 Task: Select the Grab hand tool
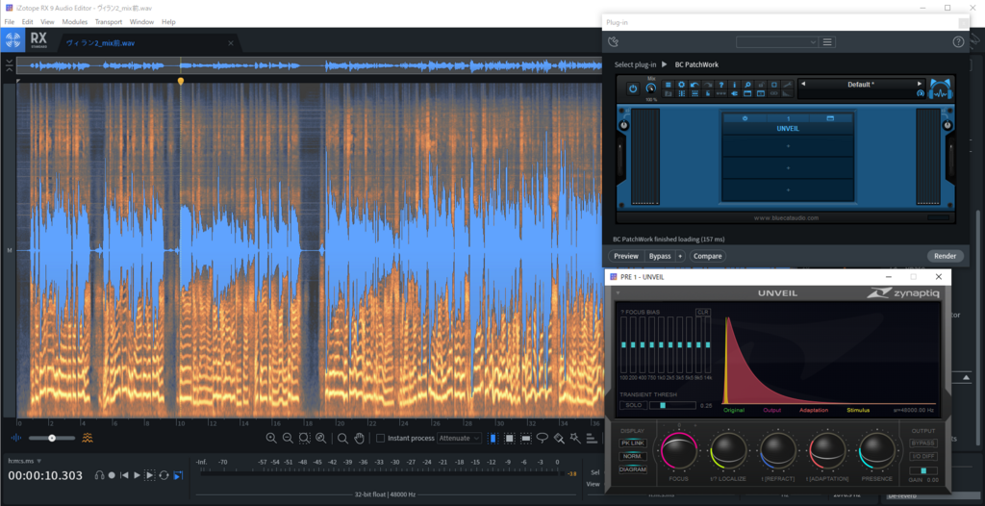click(360, 438)
